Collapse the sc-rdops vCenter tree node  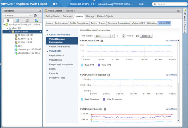[4, 25]
